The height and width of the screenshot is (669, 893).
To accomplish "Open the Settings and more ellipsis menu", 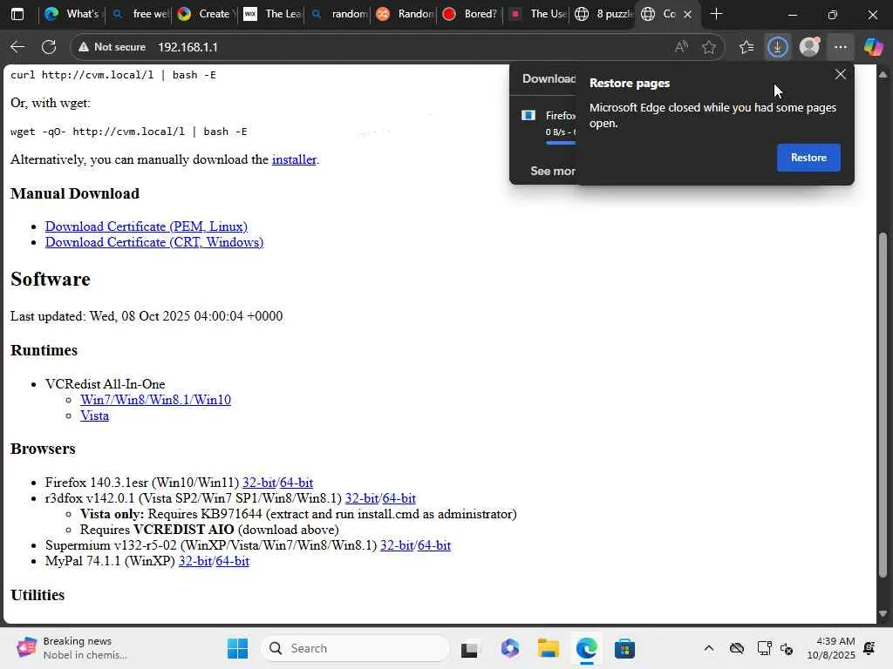I will click(841, 47).
